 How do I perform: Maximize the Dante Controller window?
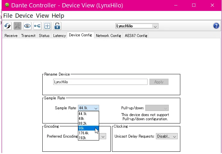tap(194, 5)
